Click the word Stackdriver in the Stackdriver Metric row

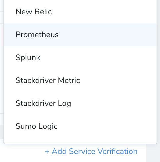(36, 80)
